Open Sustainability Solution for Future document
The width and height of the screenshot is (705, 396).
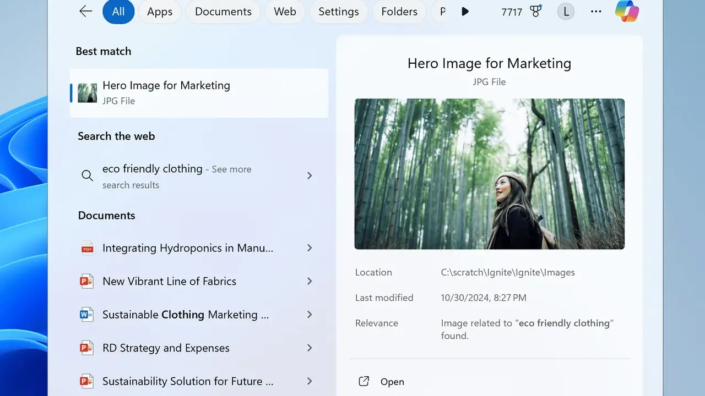click(x=187, y=381)
